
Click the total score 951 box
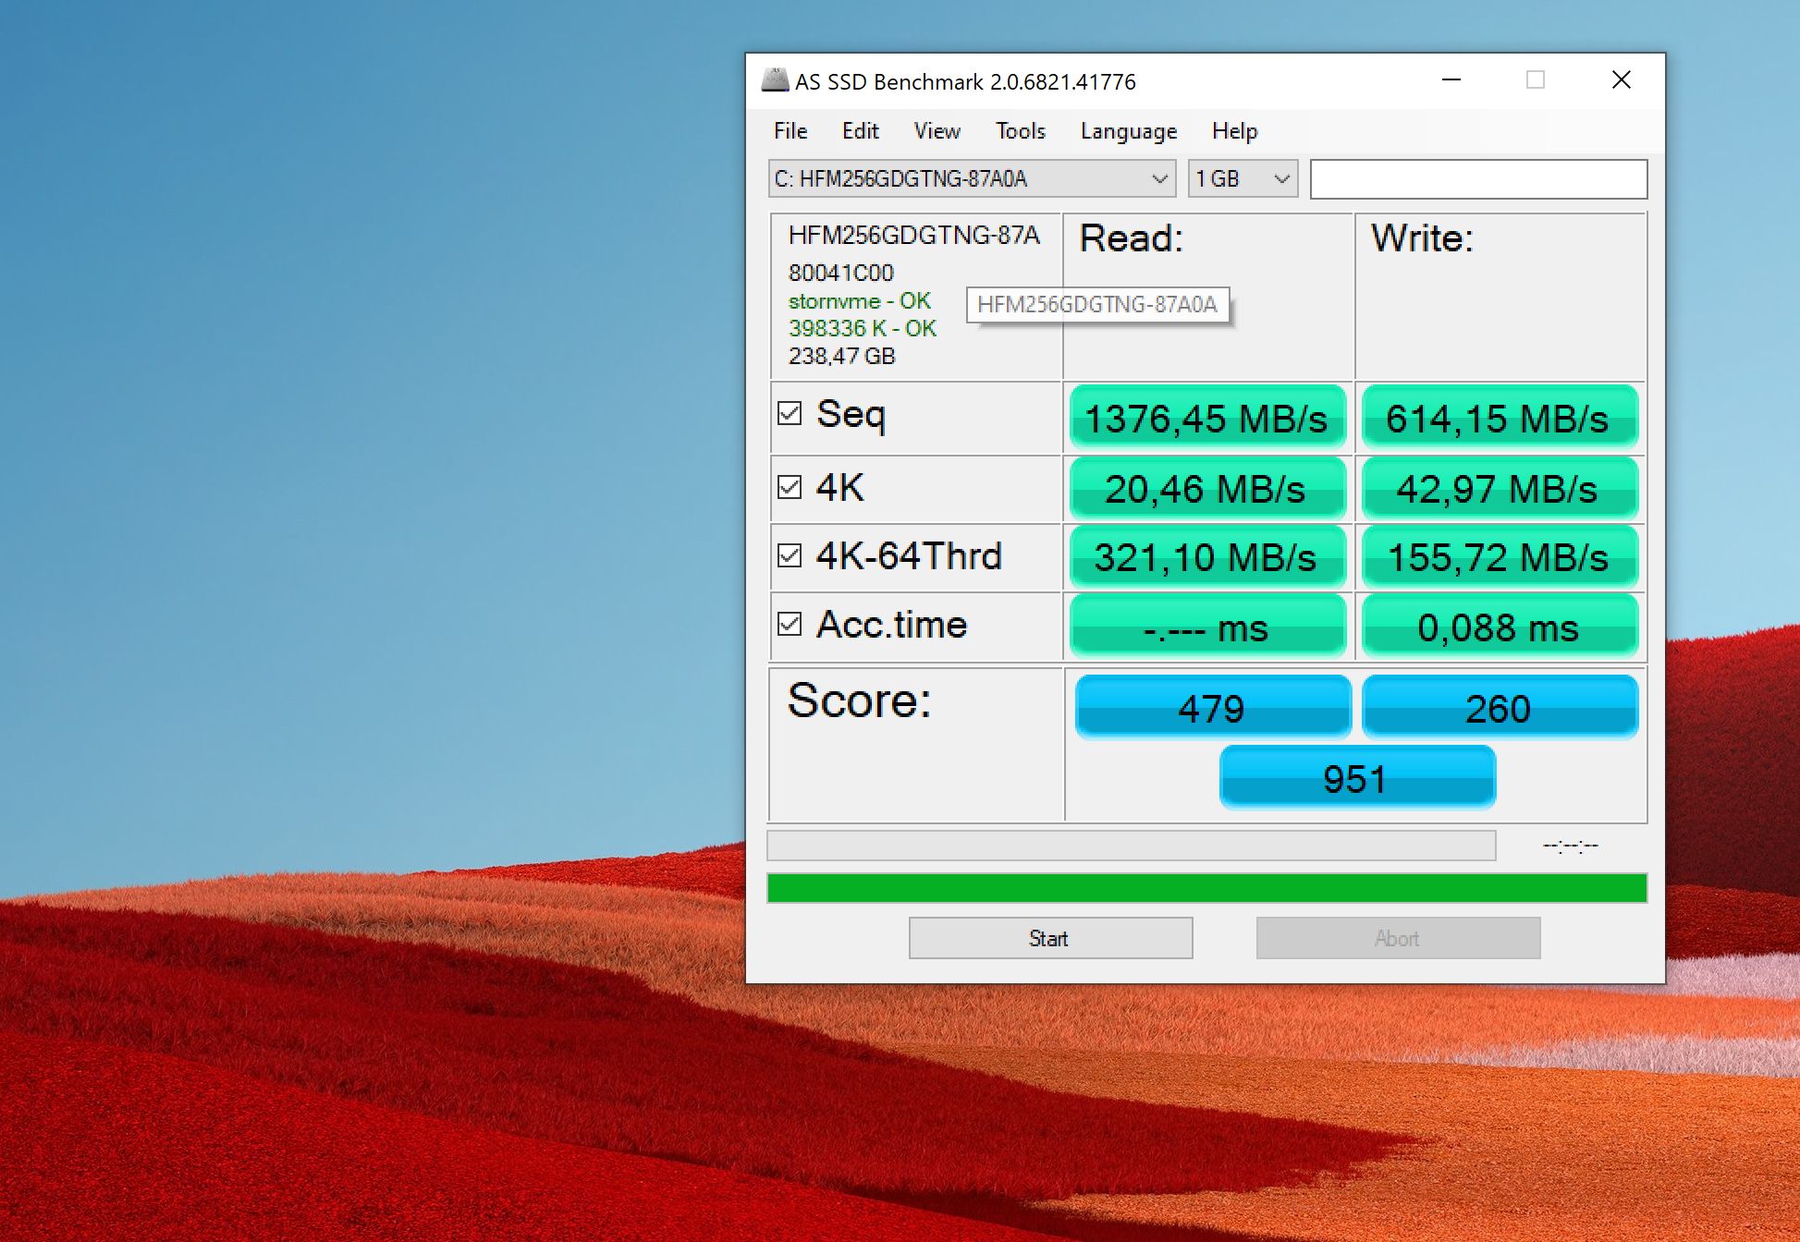pos(1356,778)
